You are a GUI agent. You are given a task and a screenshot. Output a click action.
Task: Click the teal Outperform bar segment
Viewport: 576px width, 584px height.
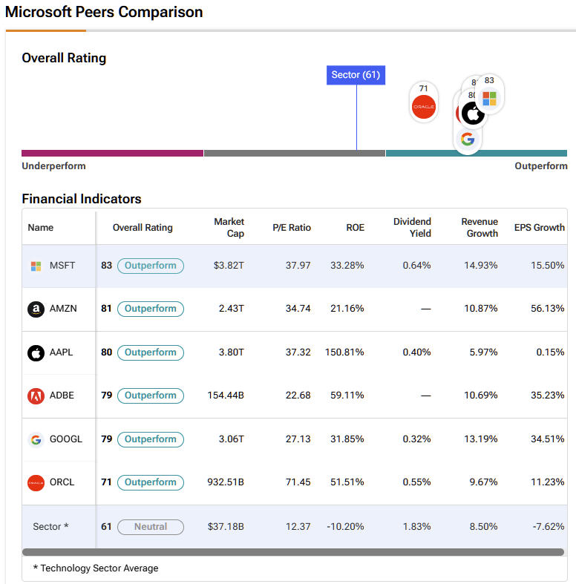[477, 153]
